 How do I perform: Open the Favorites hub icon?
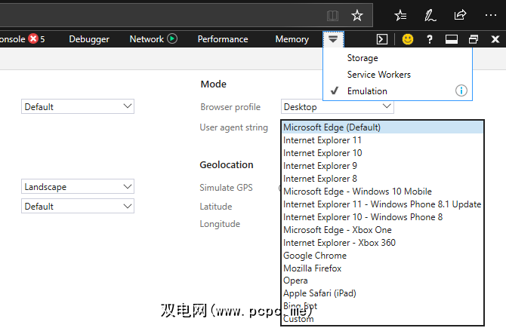[x=400, y=15]
